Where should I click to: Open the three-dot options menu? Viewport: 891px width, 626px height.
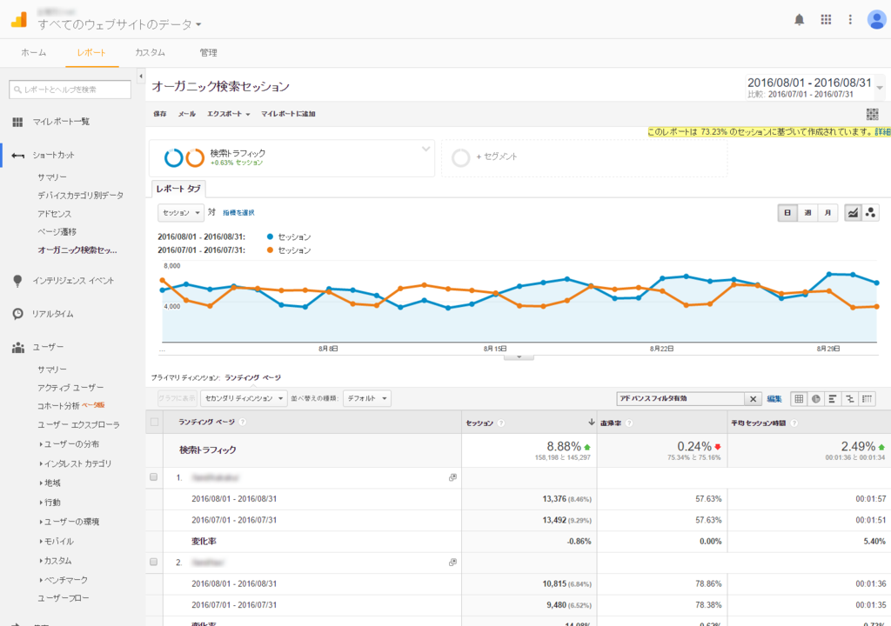point(850,20)
